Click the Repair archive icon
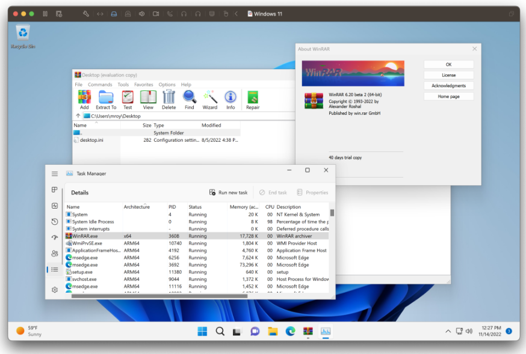Screen dimensions: 526x354 tap(253, 97)
